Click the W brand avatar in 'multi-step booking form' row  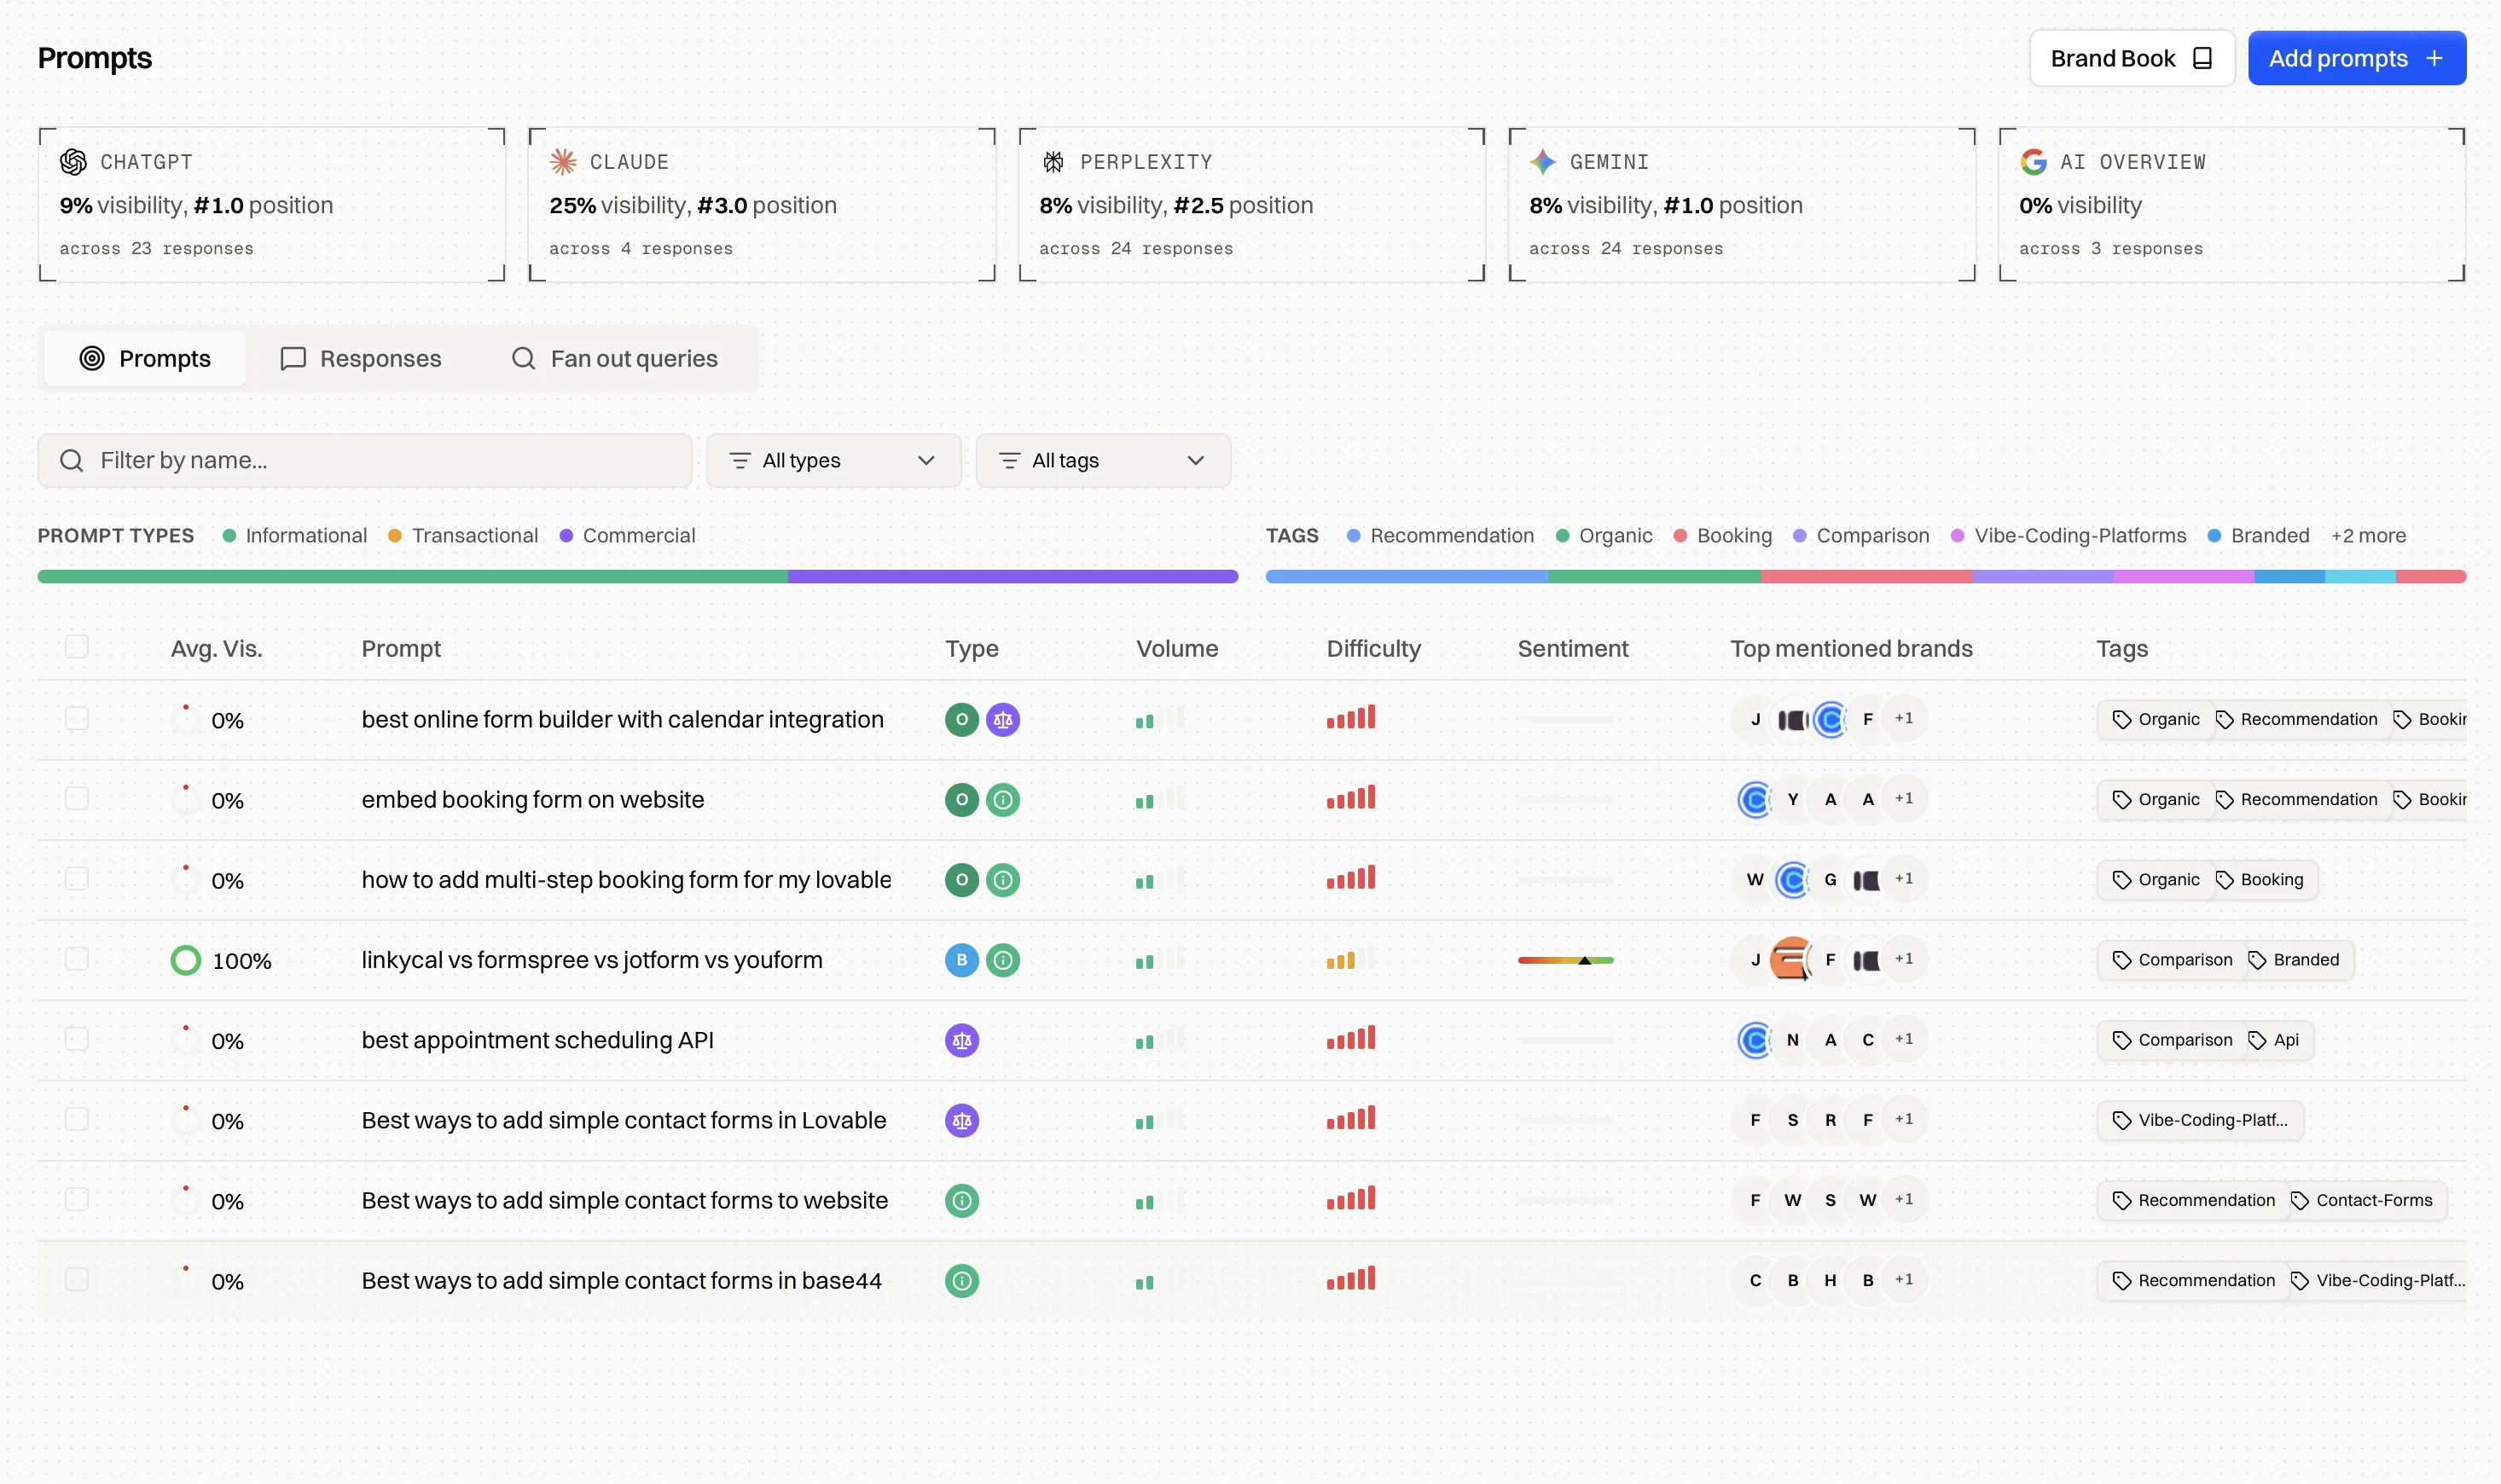(1755, 879)
